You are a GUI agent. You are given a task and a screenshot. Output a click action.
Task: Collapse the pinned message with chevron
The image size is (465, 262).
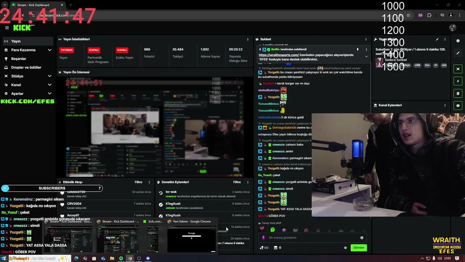point(366,56)
